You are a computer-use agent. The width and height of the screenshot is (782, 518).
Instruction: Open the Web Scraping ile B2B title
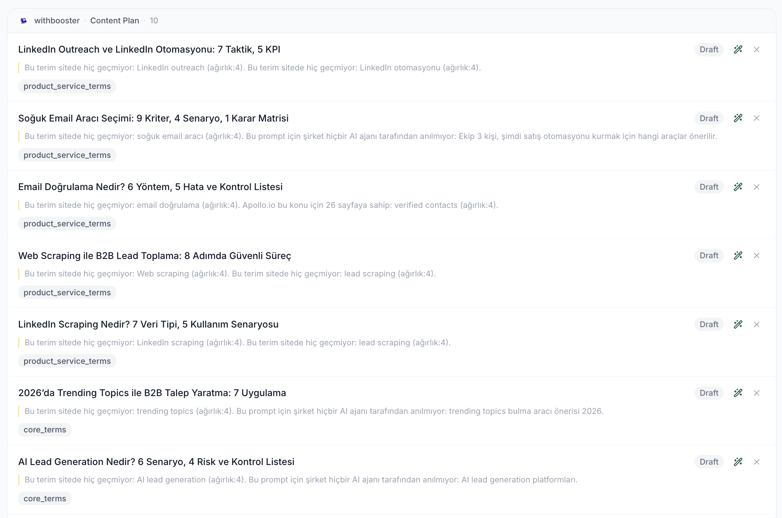coord(154,256)
